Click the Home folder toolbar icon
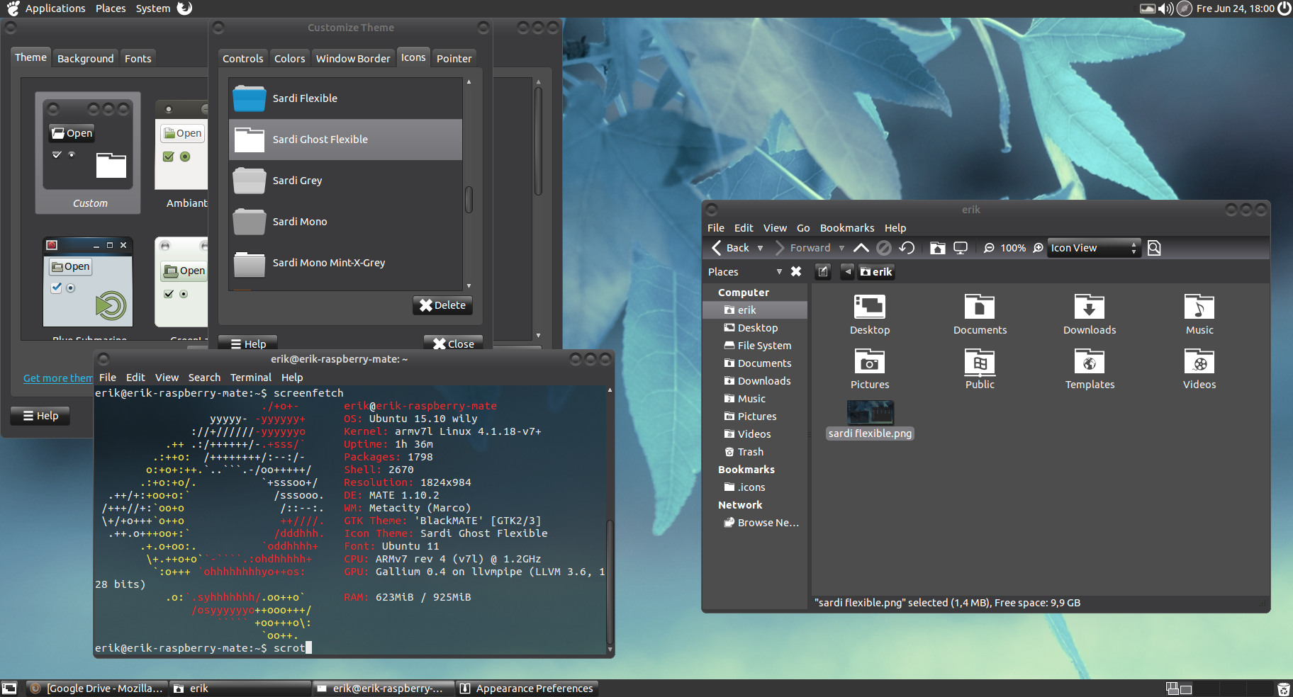1293x697 pixels. pyautogui.click(x=937, y=248)
